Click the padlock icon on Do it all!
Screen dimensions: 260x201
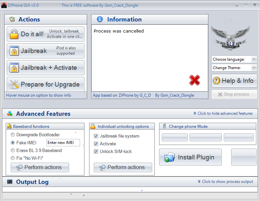click(14, 34)
